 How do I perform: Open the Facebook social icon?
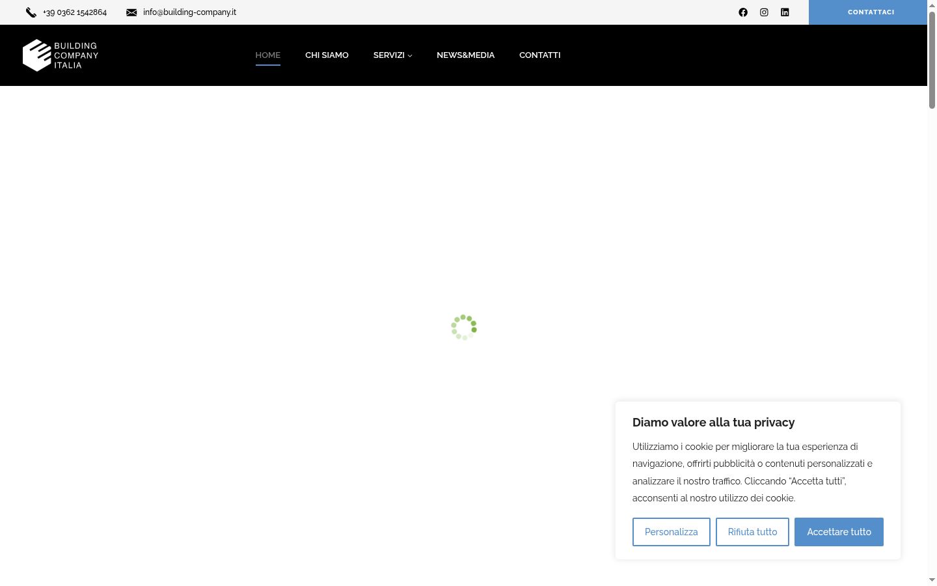click(x=743, y=12)
